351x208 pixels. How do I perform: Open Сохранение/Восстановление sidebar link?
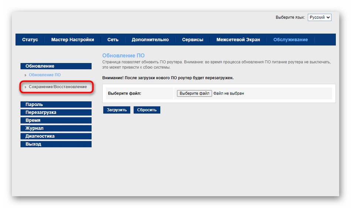58,87
